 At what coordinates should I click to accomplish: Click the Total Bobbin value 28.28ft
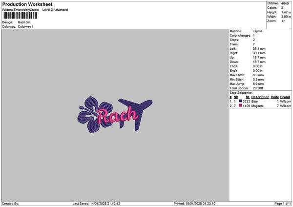(x=258, y=88)
